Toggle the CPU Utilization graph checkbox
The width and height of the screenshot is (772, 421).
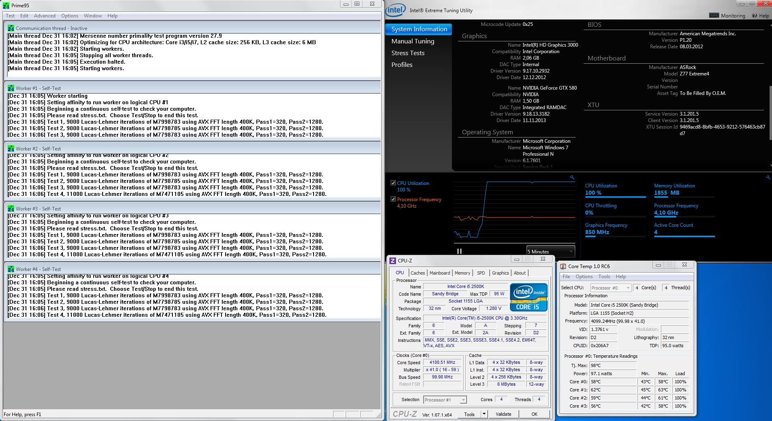coord(393,183)
